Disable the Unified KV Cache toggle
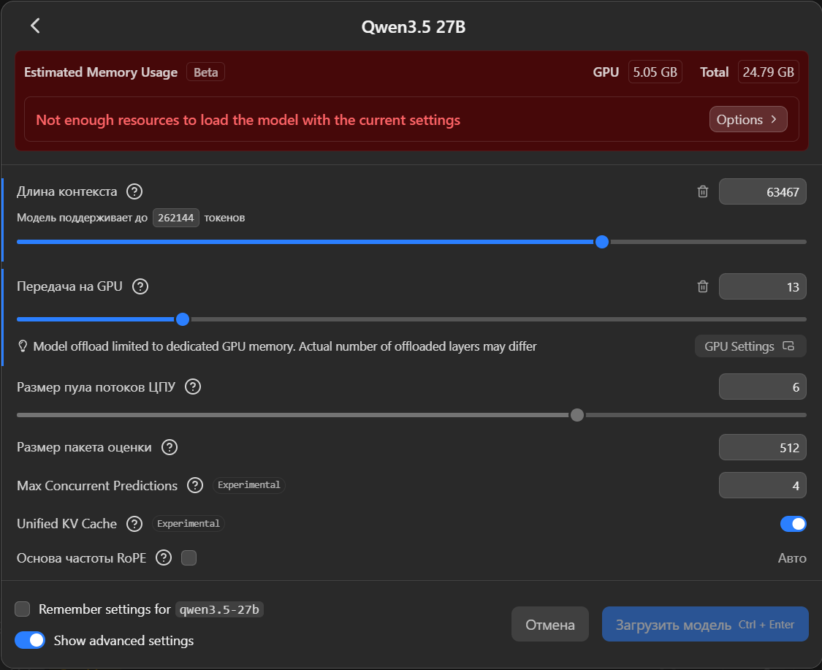822x670 pixels. 794,524
